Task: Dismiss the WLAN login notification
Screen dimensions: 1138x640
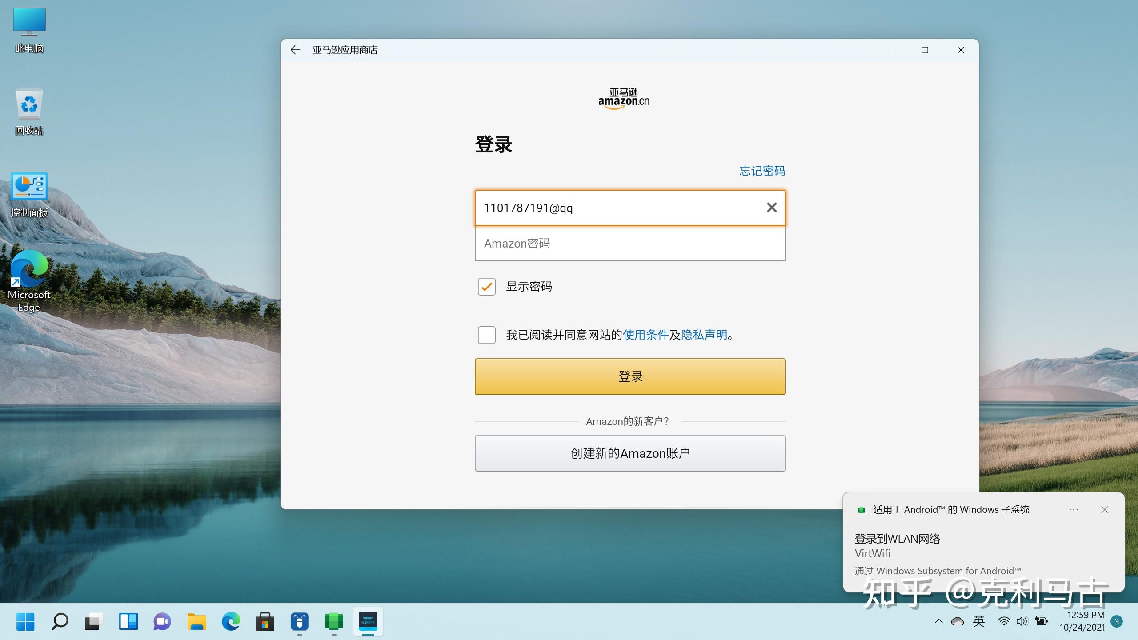Action: (1105, 509)
